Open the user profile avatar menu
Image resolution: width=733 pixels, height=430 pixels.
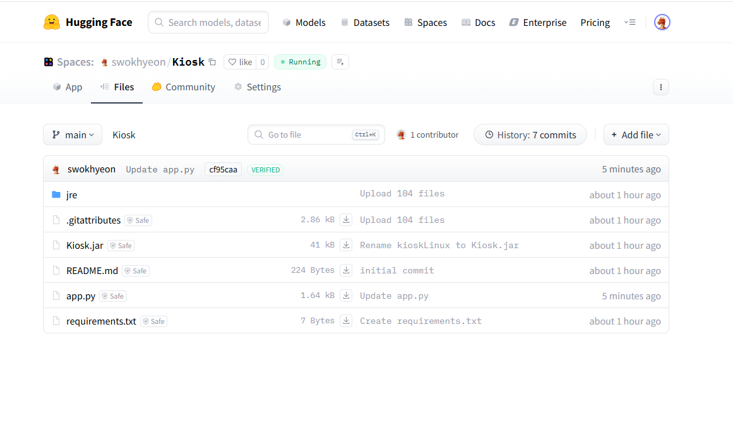[662, 23]
